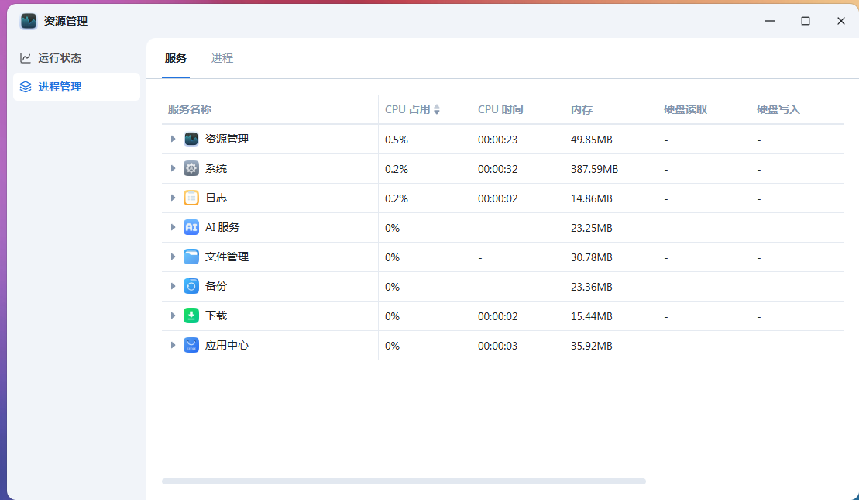
Task: Click the horizontal scrollbar at bottom
Action: 403,481
